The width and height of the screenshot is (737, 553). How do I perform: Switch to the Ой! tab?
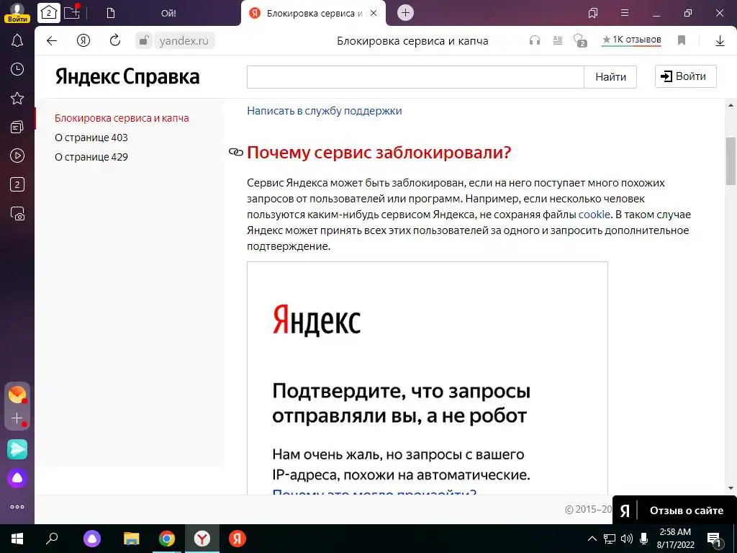(168, 13)
